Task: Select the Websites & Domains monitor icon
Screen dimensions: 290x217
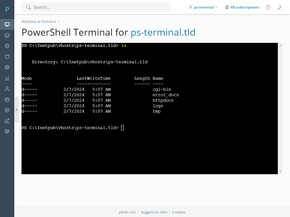Action: click(7, 24)
